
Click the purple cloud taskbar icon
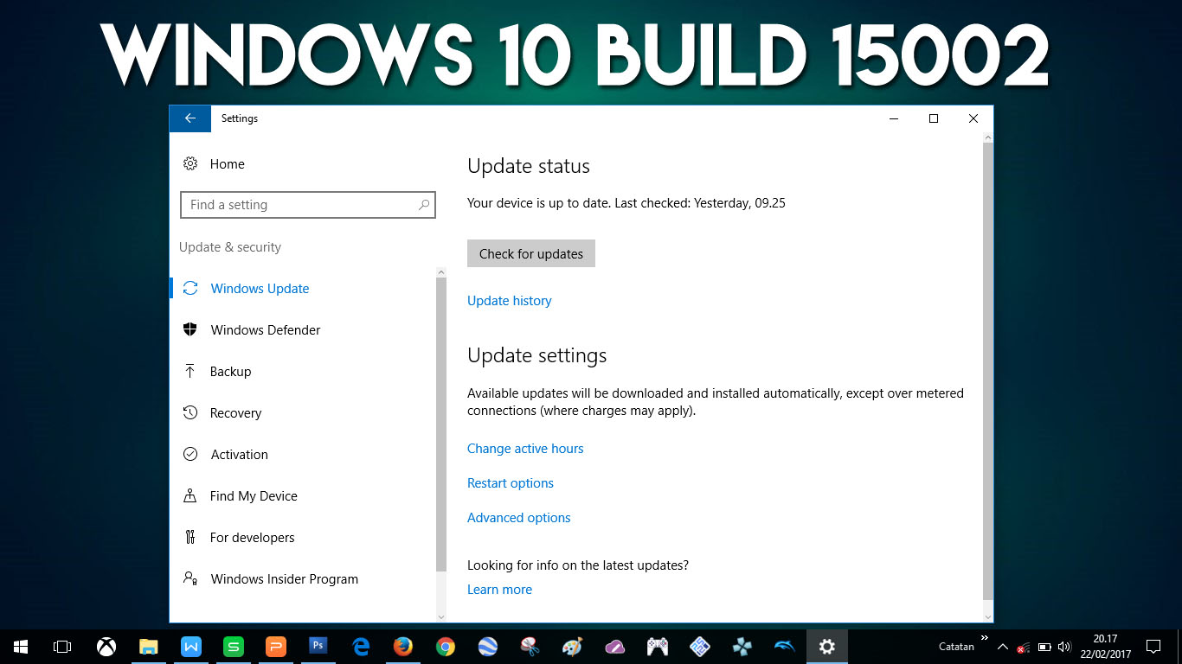pos(615,647)
